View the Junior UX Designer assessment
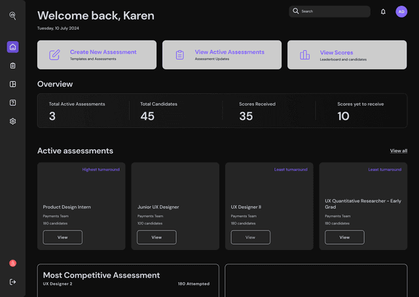 [156, 238]
